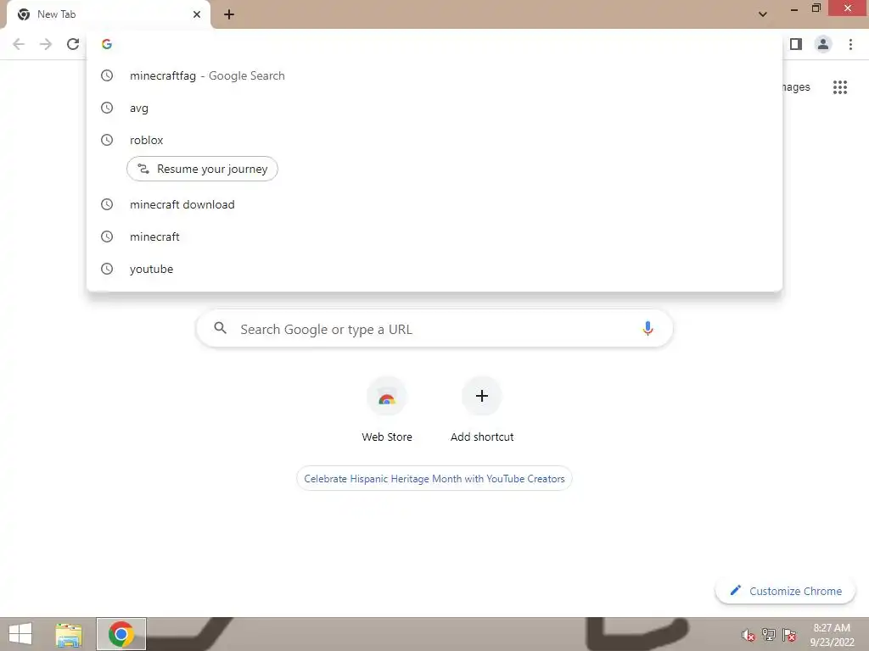
Task: Click the clock icon beside youtube
Action: pyautogui.click(x=107, y=269)
